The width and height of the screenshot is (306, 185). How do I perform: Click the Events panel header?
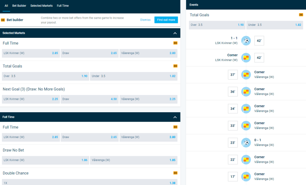coord(246,5)
